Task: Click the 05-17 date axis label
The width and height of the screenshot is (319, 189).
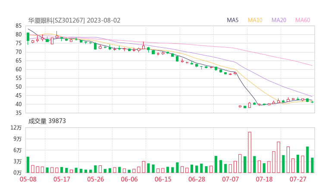Action: (x=62, y=179)
